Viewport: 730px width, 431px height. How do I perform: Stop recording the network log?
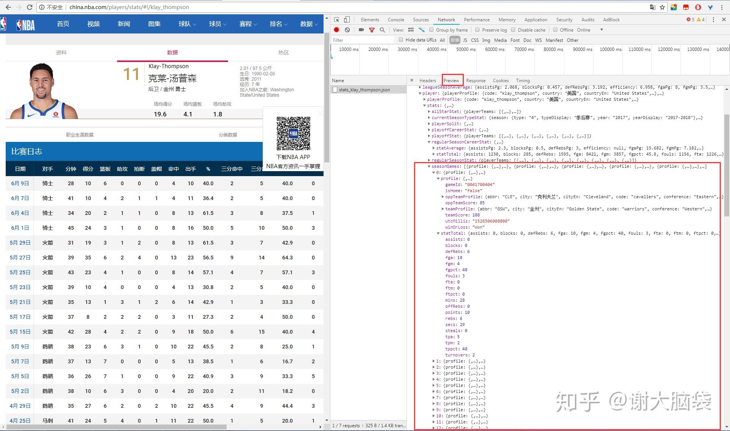click(336, 30)
